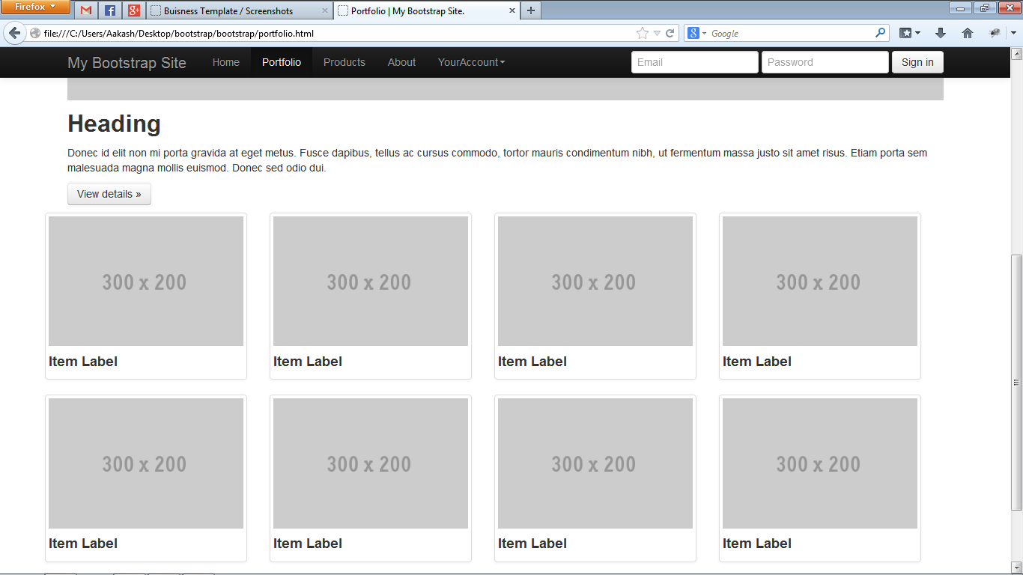Select the Products navigation menu item
The height and width of the screenshot is (575, 1023).
[x=344, y=62]
